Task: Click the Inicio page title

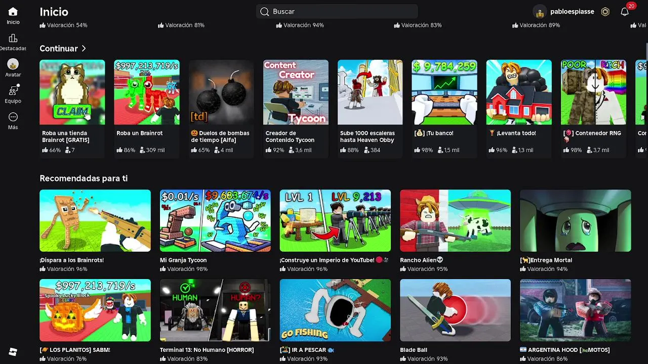Action: pyautogui.click(x=54, y=12)
